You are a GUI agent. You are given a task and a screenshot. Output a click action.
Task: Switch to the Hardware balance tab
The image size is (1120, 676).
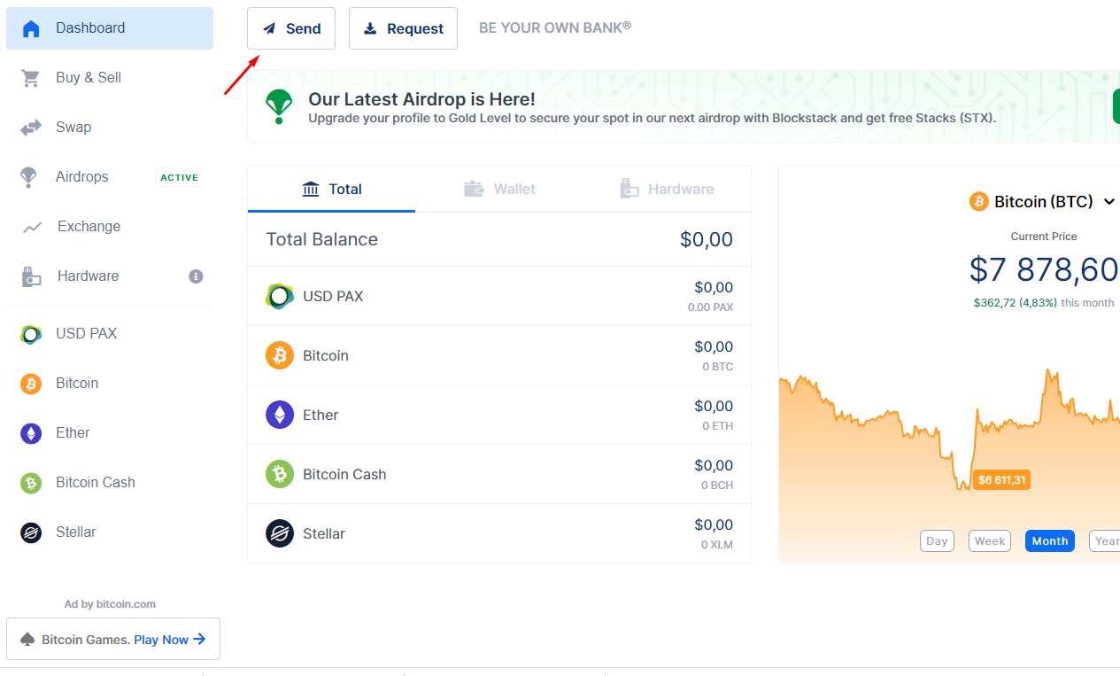pos(667,189)
